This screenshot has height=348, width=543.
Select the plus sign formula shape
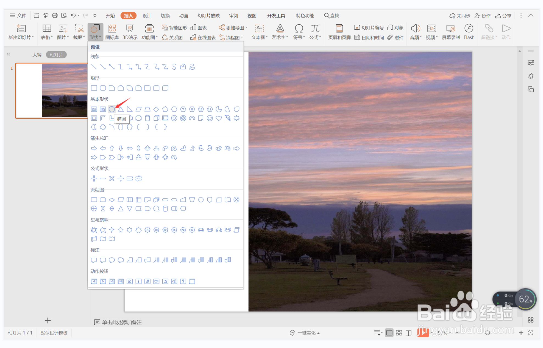94,179
